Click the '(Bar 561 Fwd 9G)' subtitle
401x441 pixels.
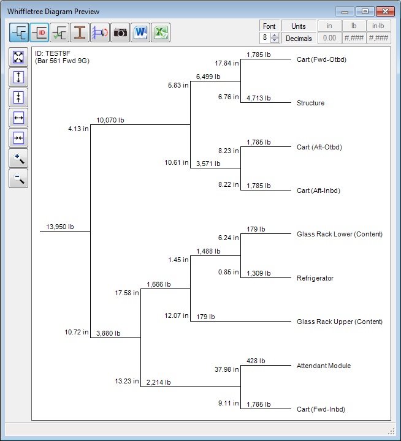pyautogui.click(x=62, y=61)
